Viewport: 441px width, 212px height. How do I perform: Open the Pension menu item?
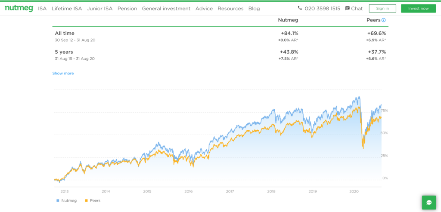pos(127,9)
